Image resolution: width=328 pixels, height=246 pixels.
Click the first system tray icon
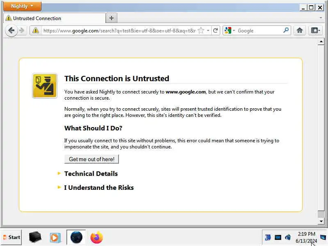[x=268, y=237]
